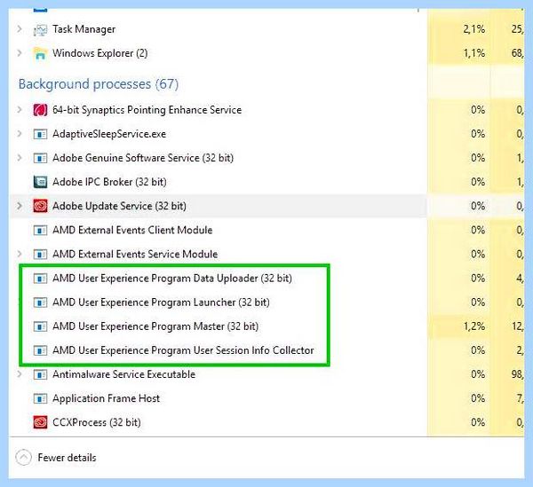Select the Application Frame Host name
This screenshot has height=487, width=533.
coord(106,398)
